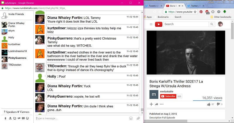Click the rumbletalk address bar URL

[35, 8]
